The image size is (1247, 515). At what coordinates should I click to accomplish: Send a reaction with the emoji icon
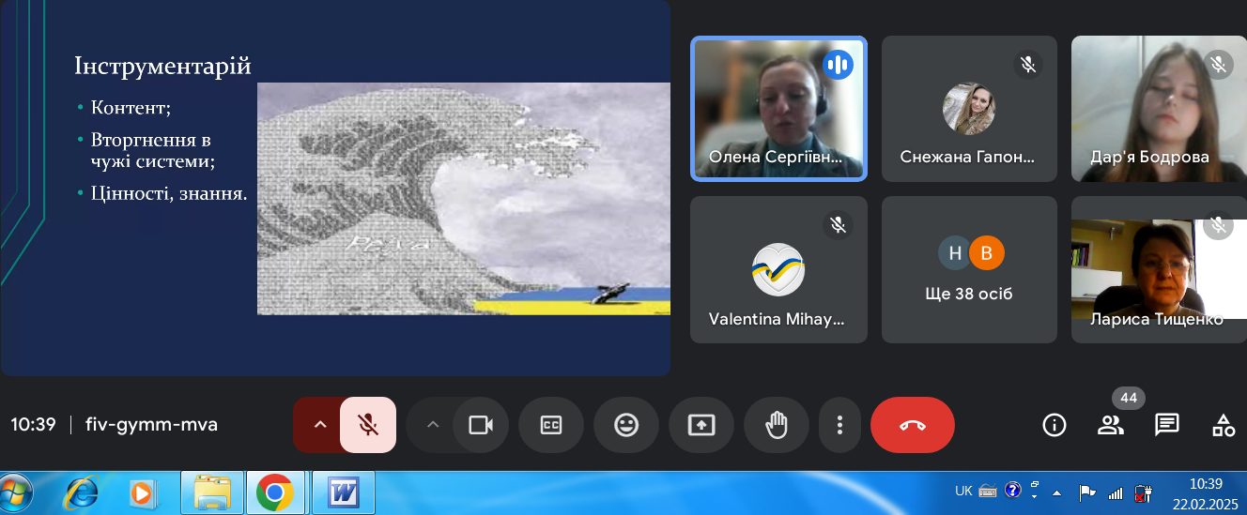[x=626, y=425]
